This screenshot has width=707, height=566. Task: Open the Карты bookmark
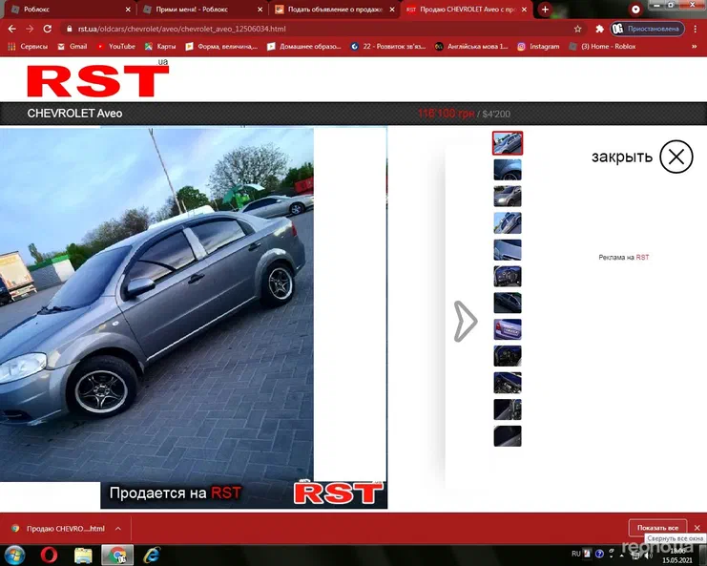click(x=160, y=47)
